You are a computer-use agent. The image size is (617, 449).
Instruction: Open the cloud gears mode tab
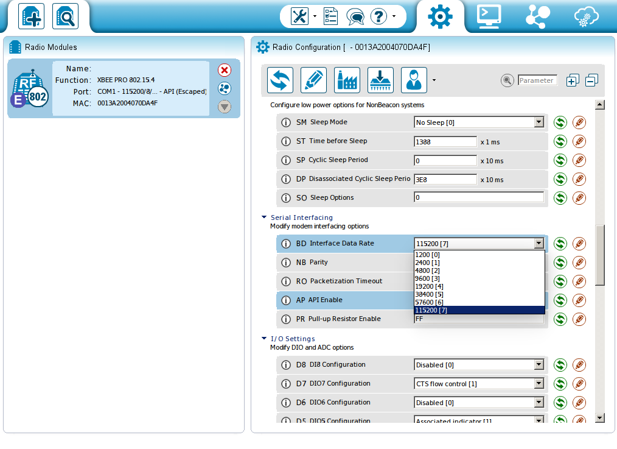pos(587,16)
